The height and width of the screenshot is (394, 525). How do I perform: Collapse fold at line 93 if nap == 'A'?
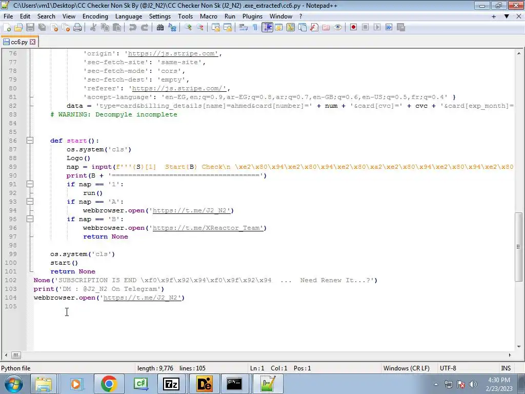pos(30,201)
